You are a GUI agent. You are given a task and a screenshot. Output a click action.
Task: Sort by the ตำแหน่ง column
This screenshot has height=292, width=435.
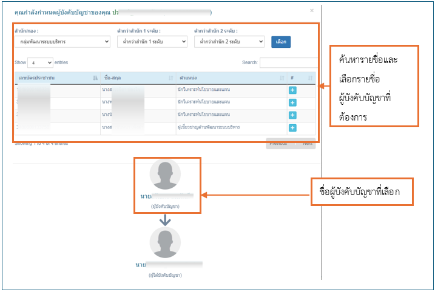(231, 78)
